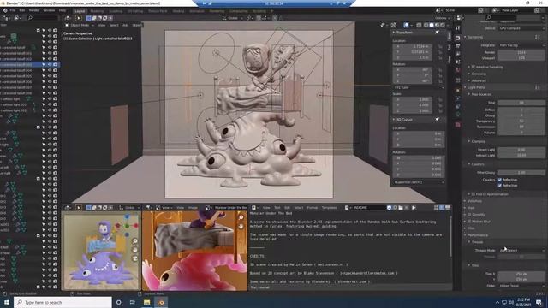Toggle Refractive caustics checkbox
The image size is (548, 308).
500,186
